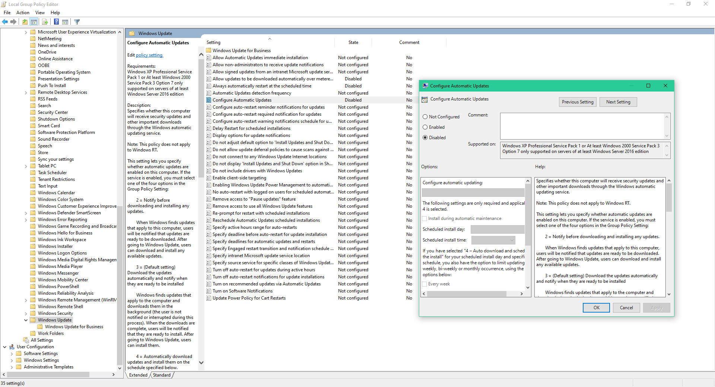Viewport: 715px width, 387px height.
Task: Select Windows Update for Business in tree
Action: pyautogui.click(x=74, y=327)
